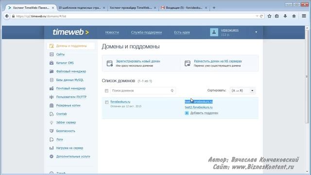
Task: Click the Сайты sidebar icon
Action: [x=52, y=54]
